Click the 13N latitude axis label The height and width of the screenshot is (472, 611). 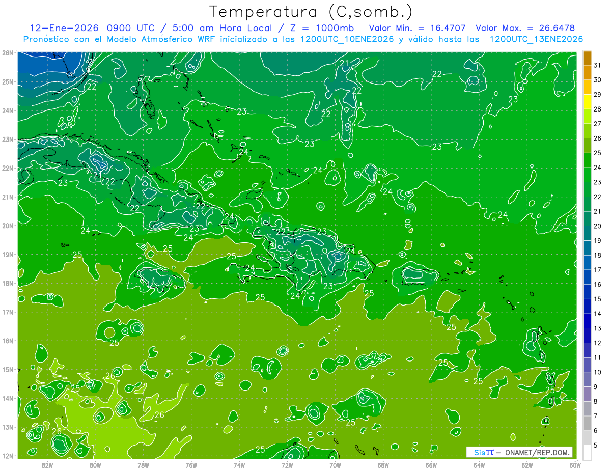point(7,427)
